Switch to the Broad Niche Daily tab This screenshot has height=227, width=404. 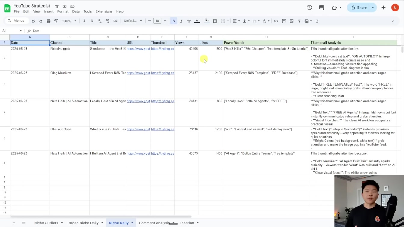[x=84, y=223]
